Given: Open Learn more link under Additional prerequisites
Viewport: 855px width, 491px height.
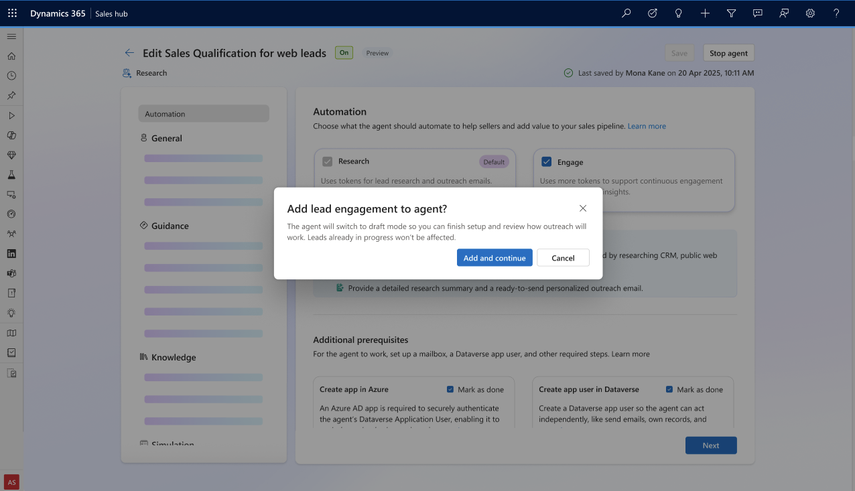Looking at the screenshot, I should click(x=631, y=354).
